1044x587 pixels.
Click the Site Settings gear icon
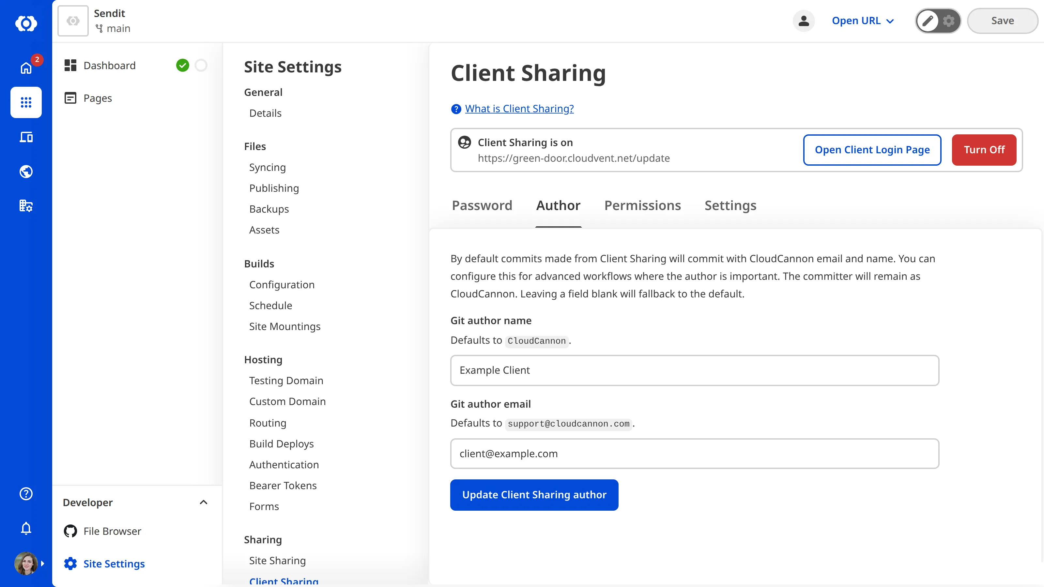(70, 564)
